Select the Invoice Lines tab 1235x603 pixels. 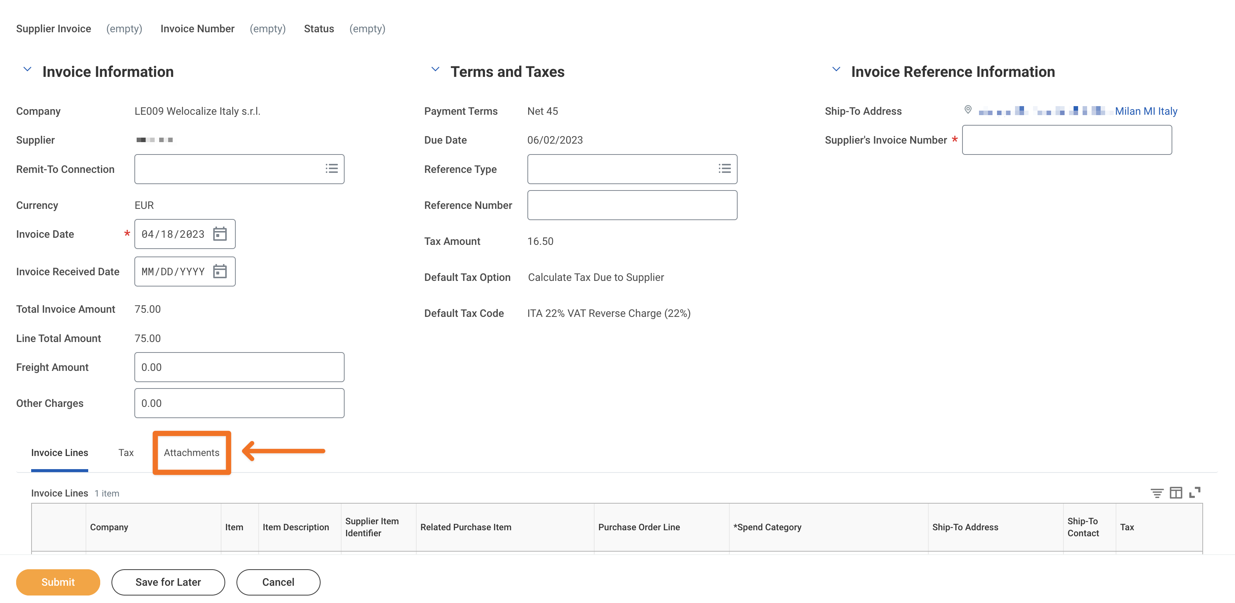60,453
